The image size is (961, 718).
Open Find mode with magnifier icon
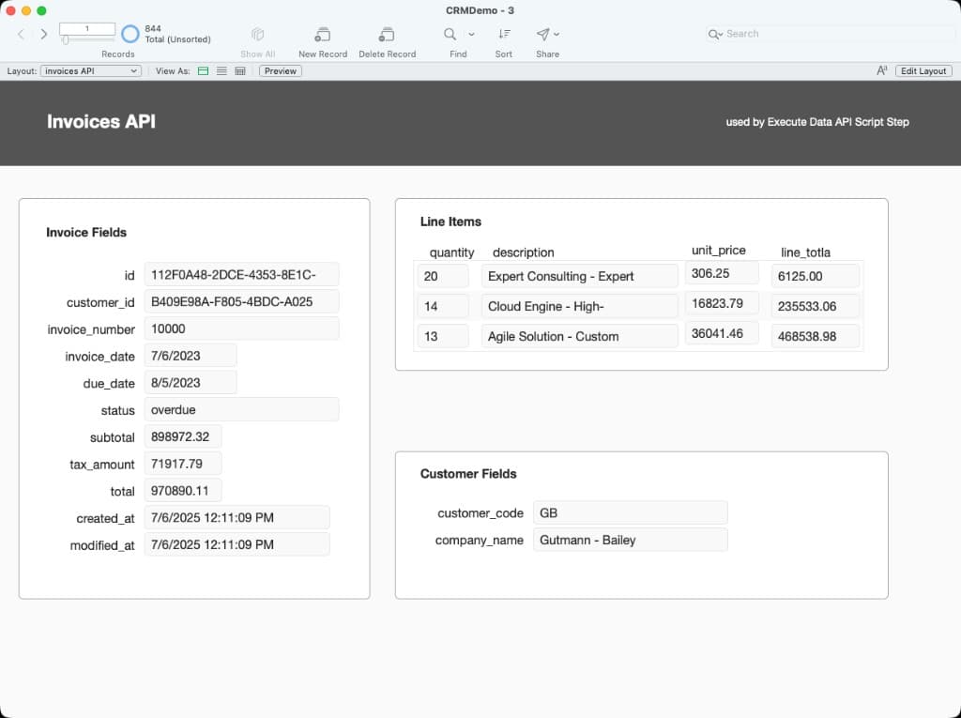tap(450, 34)
